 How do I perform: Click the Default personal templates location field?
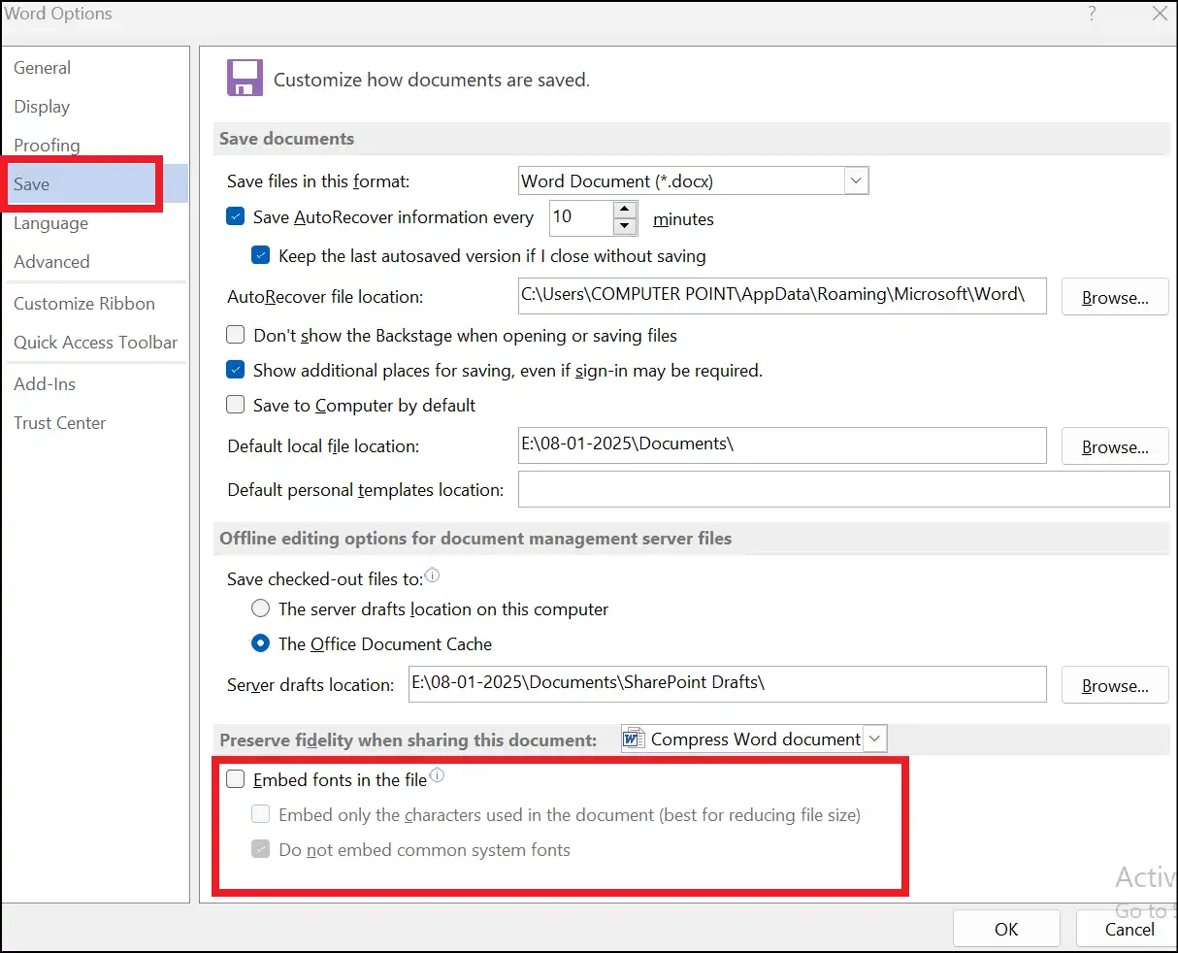843,489
